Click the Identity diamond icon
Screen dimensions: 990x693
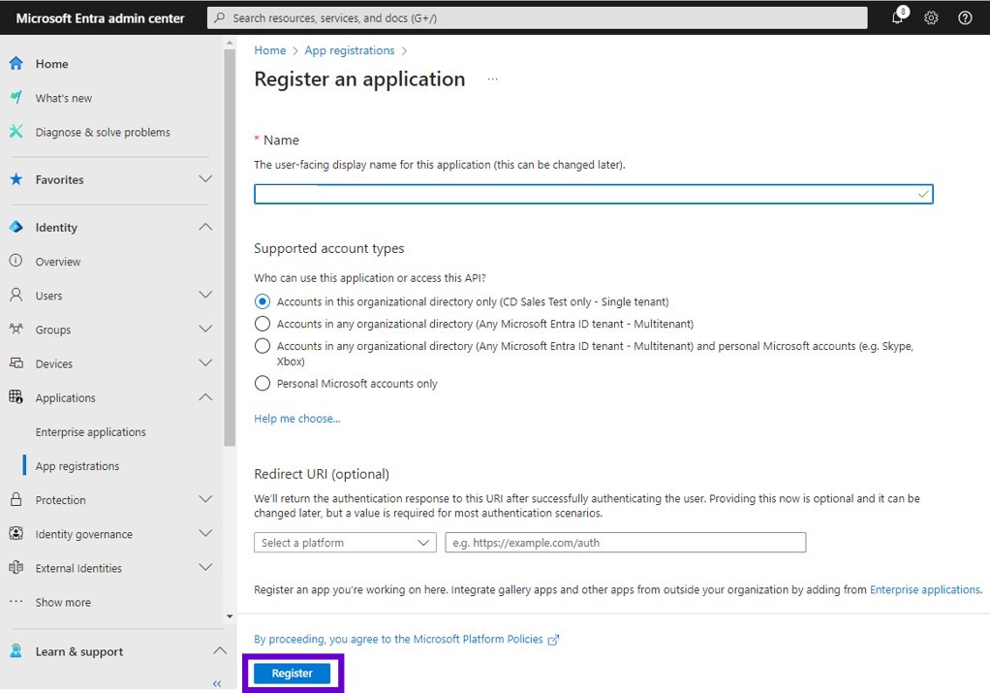16,227
